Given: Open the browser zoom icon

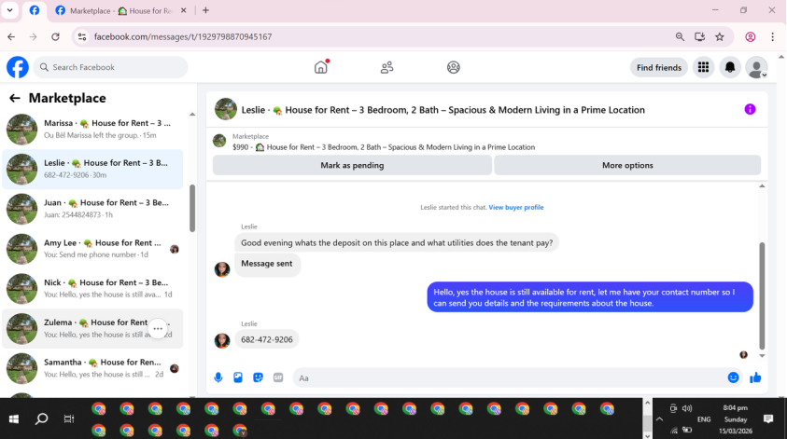Looking at the screenshot, I should point(680,36).
